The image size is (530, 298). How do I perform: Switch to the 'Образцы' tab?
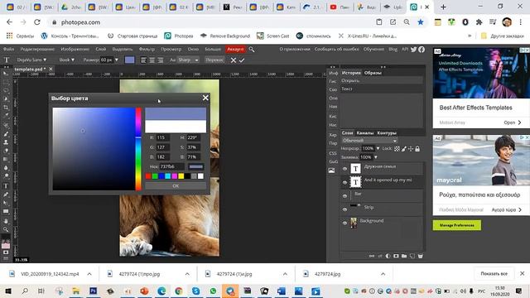[373, 73]
